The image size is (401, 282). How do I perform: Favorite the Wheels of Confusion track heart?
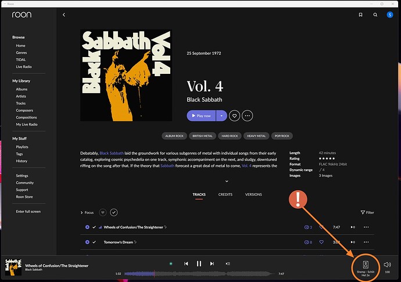(321, 227)
